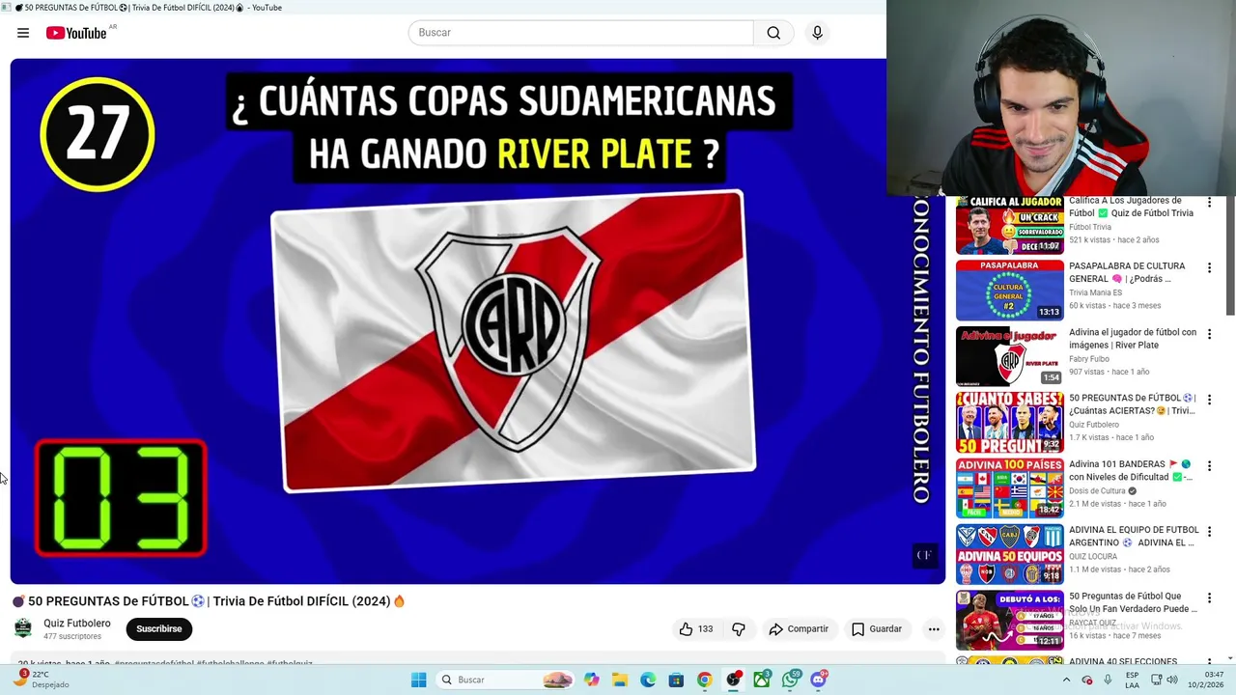
Task: Open Quiz Futbolero channel name link
Action: coord(77,624)
